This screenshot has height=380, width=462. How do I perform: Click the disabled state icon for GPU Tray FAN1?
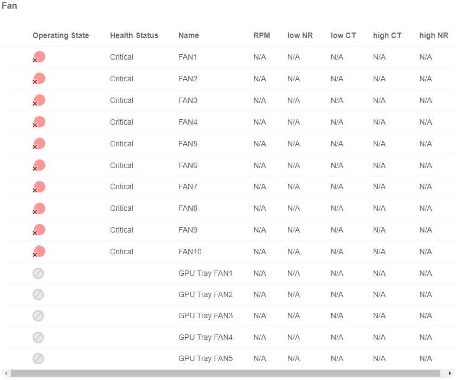38,273
